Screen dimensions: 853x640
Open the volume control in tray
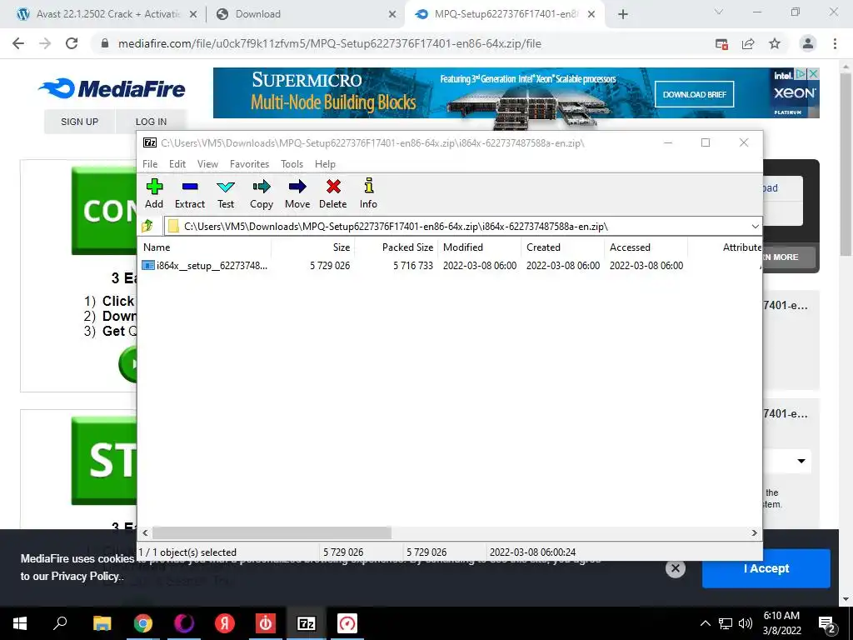click(746, 623)
